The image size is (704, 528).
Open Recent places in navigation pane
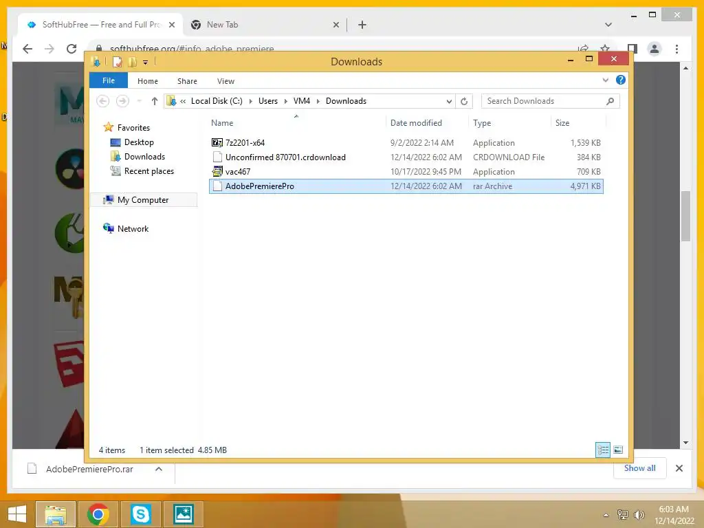click(149, 171)
